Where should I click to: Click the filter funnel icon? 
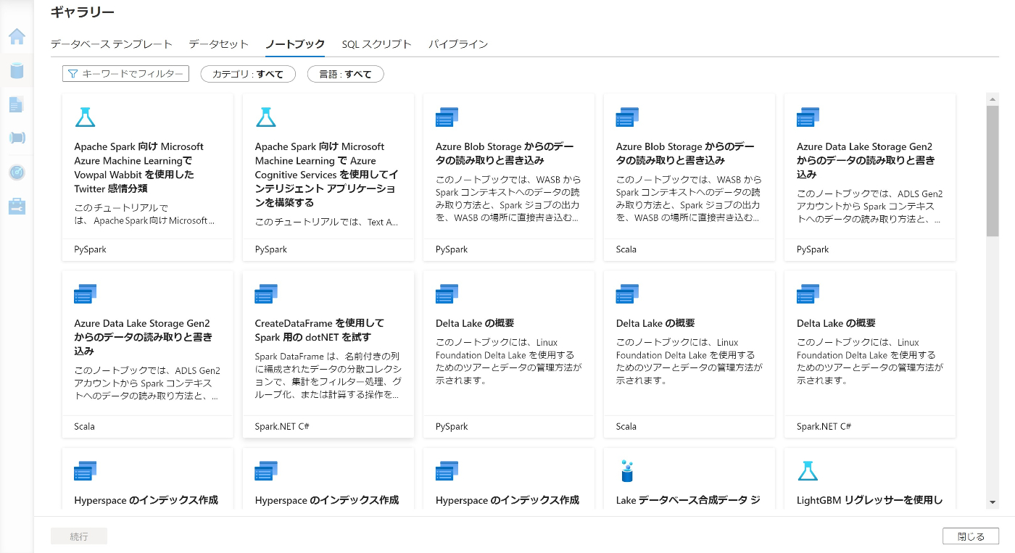(72, 74)
